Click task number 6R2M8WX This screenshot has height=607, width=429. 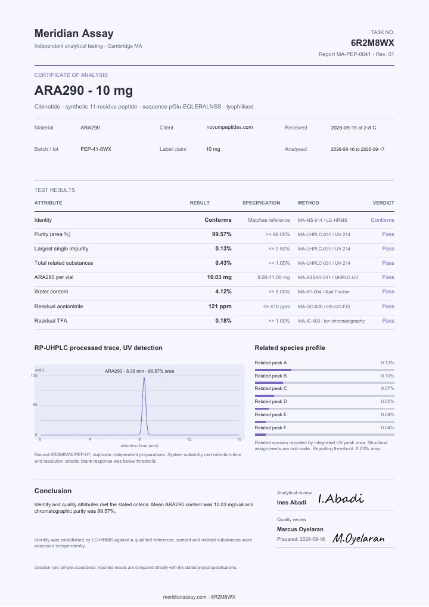tap(372, 42)
